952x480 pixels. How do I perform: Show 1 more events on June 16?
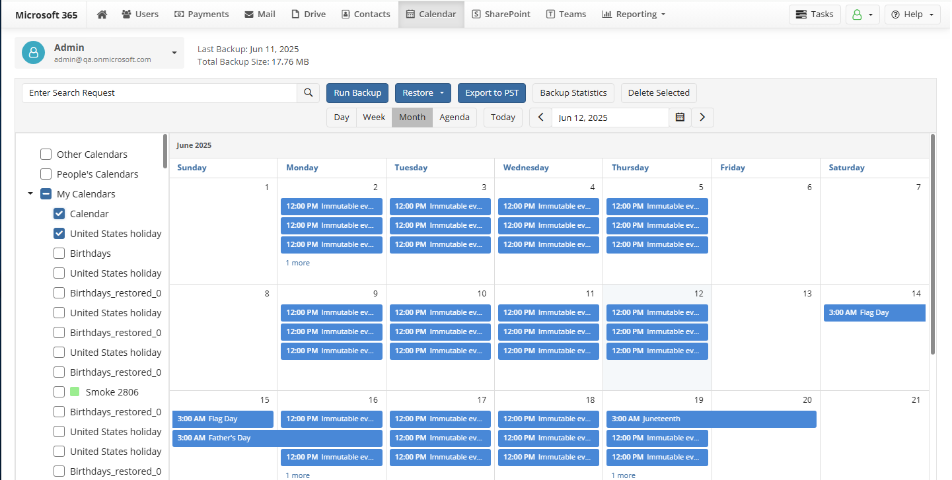tap(297, 475)
